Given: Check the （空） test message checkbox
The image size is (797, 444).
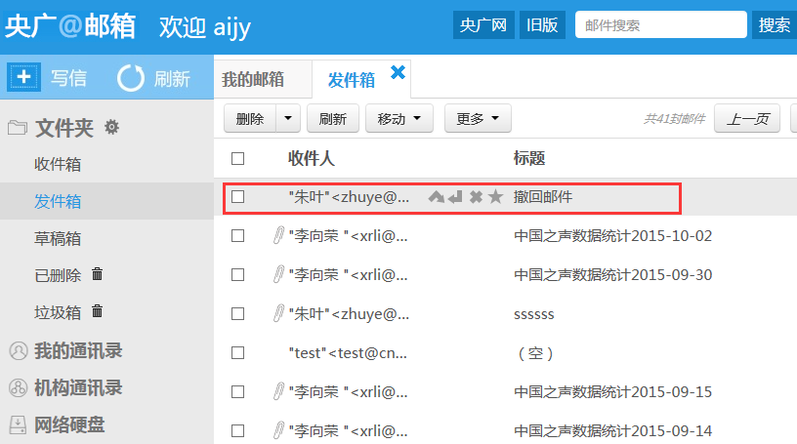Looking at the screenshot, I should pyautogui.click(x=238, y=352).
